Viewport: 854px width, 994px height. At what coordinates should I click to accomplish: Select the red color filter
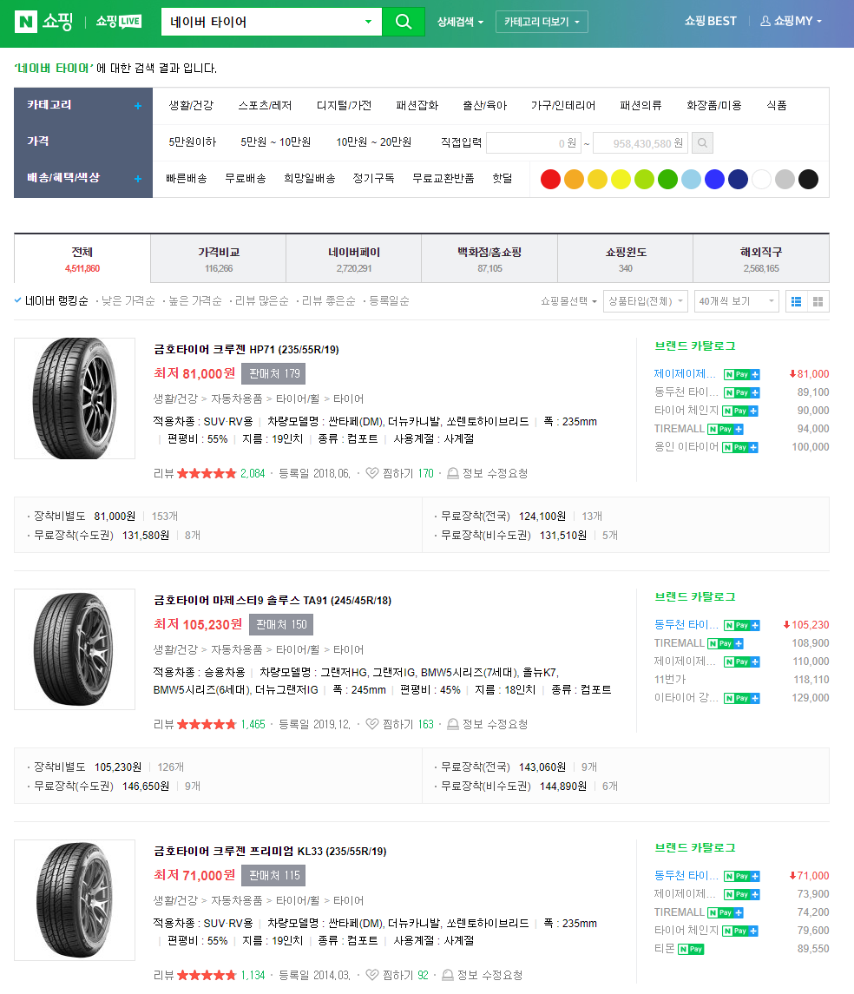550,180
